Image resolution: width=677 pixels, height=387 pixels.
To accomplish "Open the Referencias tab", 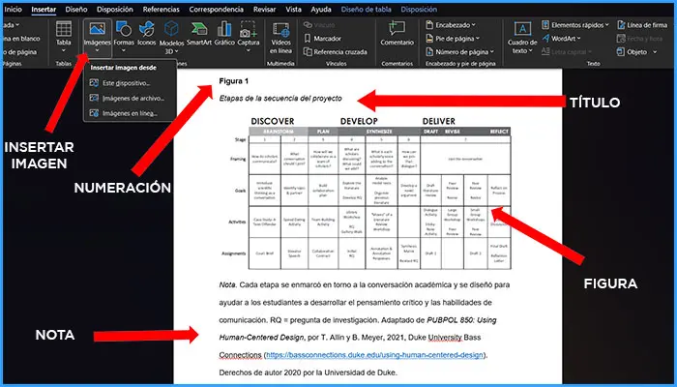I will coord(162,9).
